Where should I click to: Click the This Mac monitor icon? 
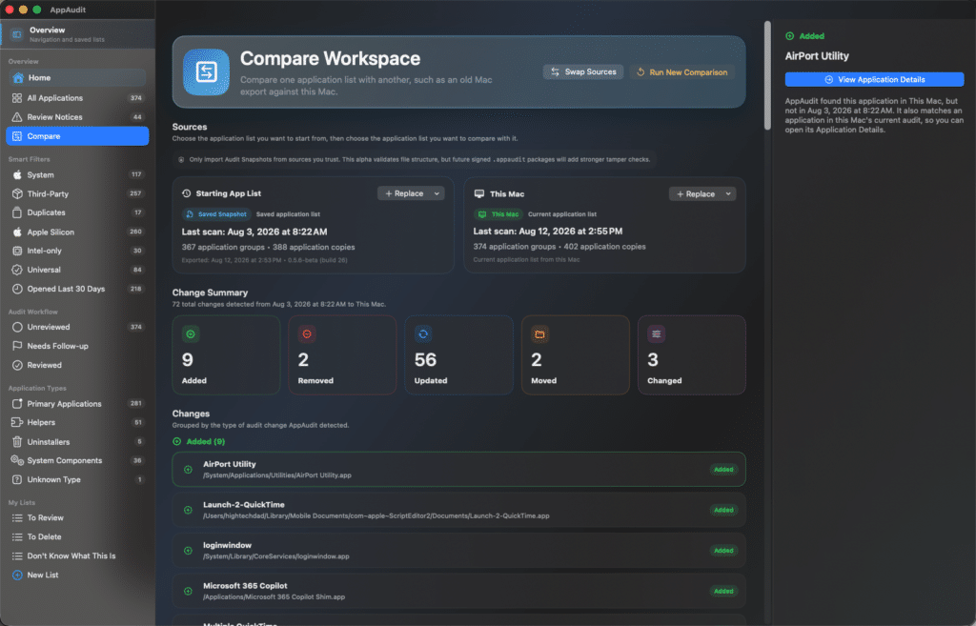pyautogui.click(x=479, y=193)
